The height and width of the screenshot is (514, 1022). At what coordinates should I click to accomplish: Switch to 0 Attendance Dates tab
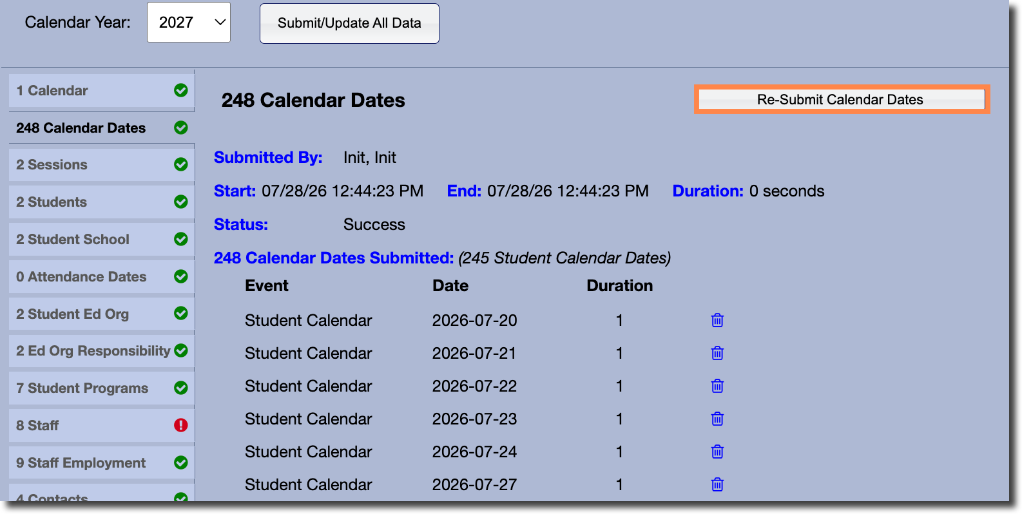coord(102,277)
